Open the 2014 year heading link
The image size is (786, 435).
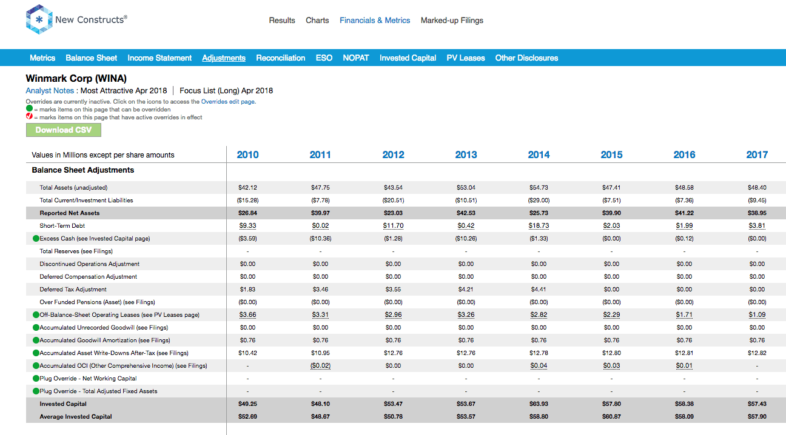click(x=539, y=155)
